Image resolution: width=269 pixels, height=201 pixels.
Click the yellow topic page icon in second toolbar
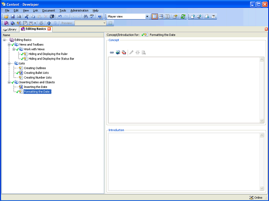point(19,23)
